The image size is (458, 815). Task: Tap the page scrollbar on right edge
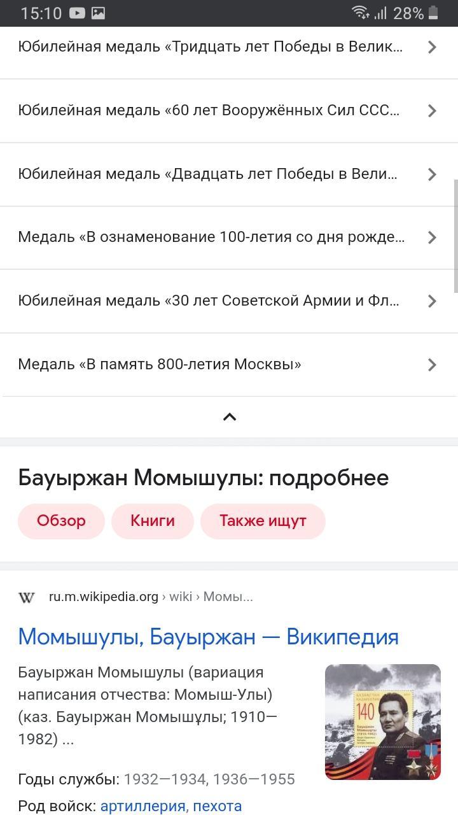(455, 236)
